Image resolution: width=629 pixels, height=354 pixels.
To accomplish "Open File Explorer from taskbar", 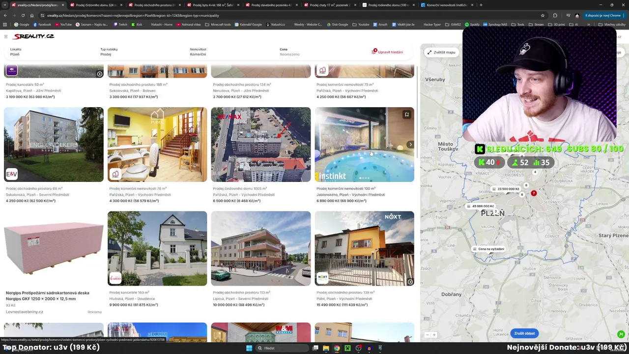I will [x=326, y=348].
